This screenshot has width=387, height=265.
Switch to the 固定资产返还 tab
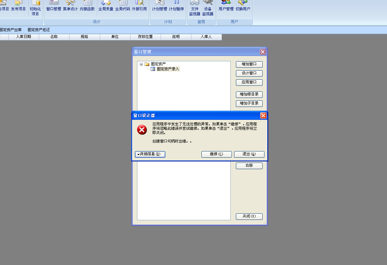pyautogui.click(x=39, y=30)
